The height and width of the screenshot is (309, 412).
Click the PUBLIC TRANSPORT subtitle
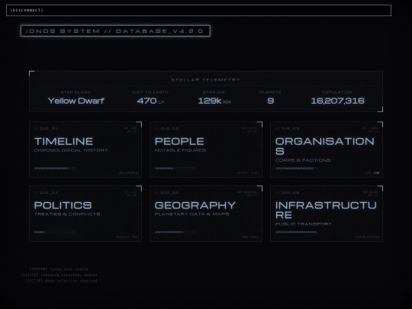pyautogui.click(x=304, y=224)
